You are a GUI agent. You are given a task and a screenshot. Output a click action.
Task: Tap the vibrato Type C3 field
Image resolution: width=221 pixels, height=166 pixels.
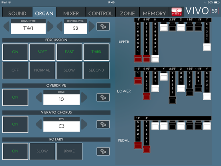coord(61,126)
